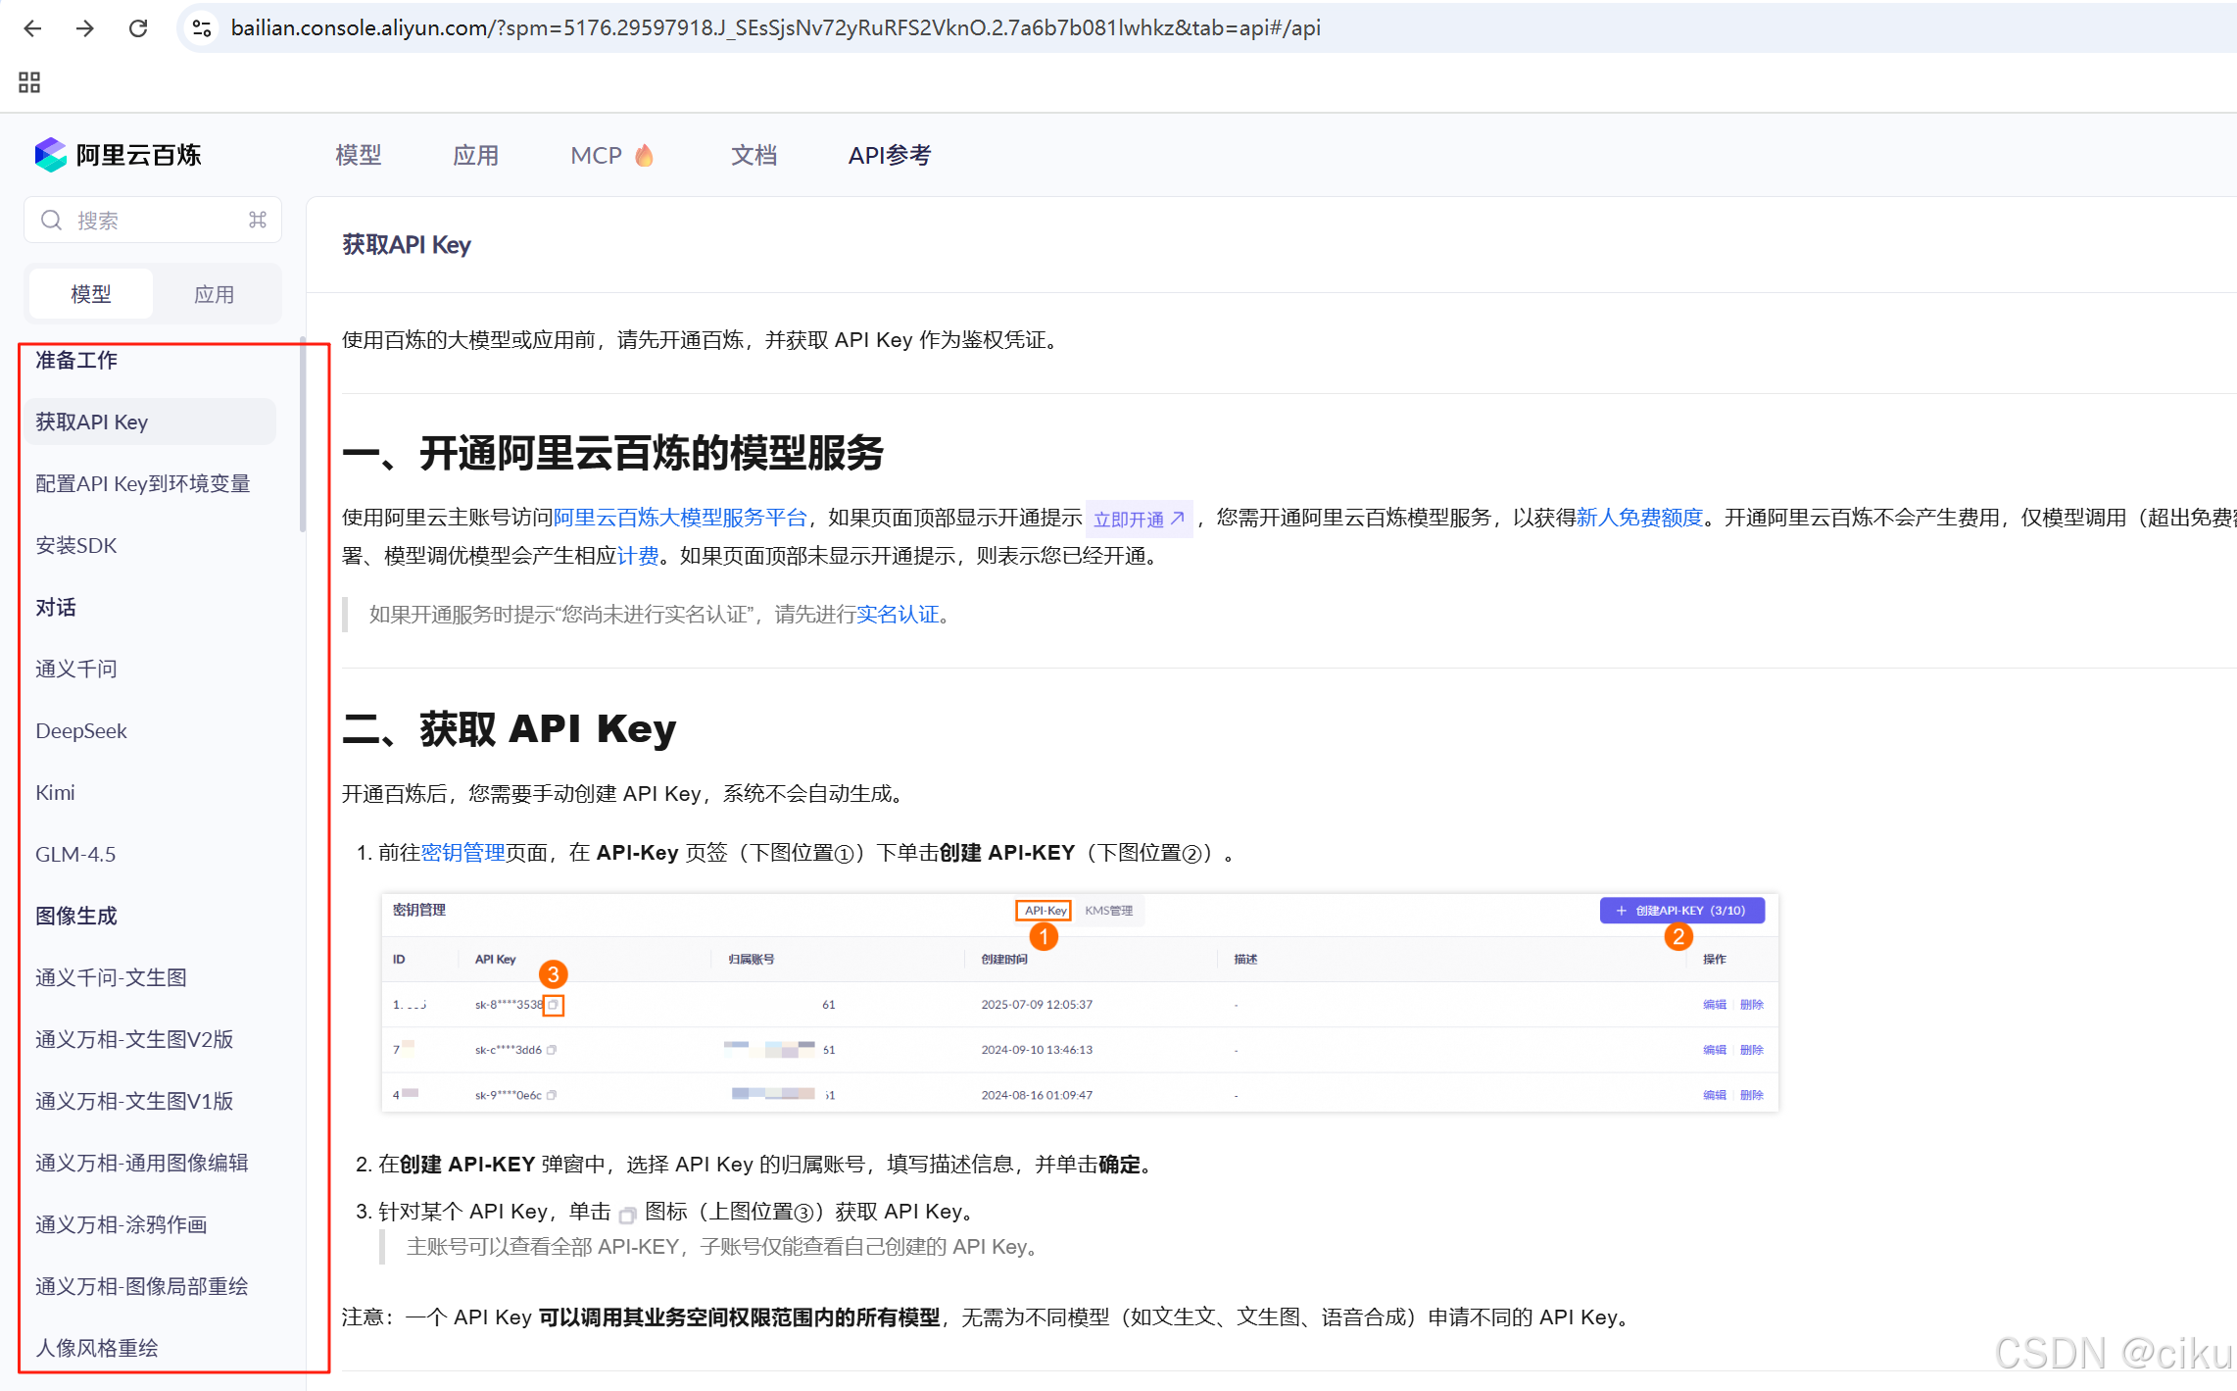Image resolution: width=2237 pixels, height=1391 pixels.
Task: Select 获取API Key in sidebar
Action: [x=150, y=422]
